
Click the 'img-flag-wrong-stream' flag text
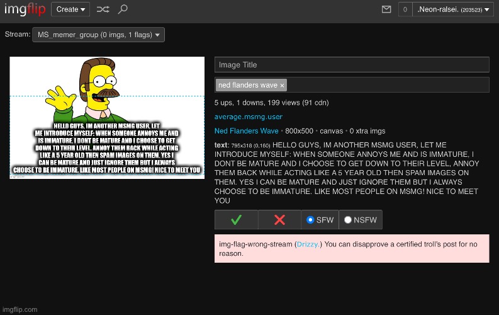click(x=255, y=244)
